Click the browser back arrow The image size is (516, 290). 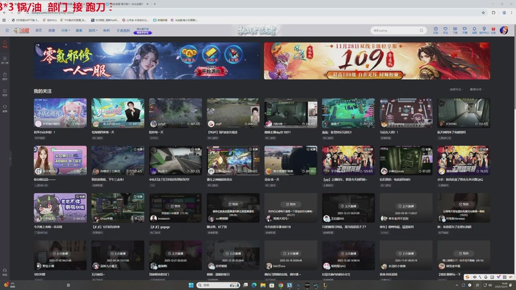pyautogui.click(x=5, y=13)
